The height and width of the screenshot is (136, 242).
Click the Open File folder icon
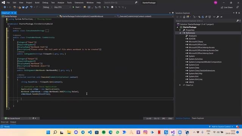point(20,7)
